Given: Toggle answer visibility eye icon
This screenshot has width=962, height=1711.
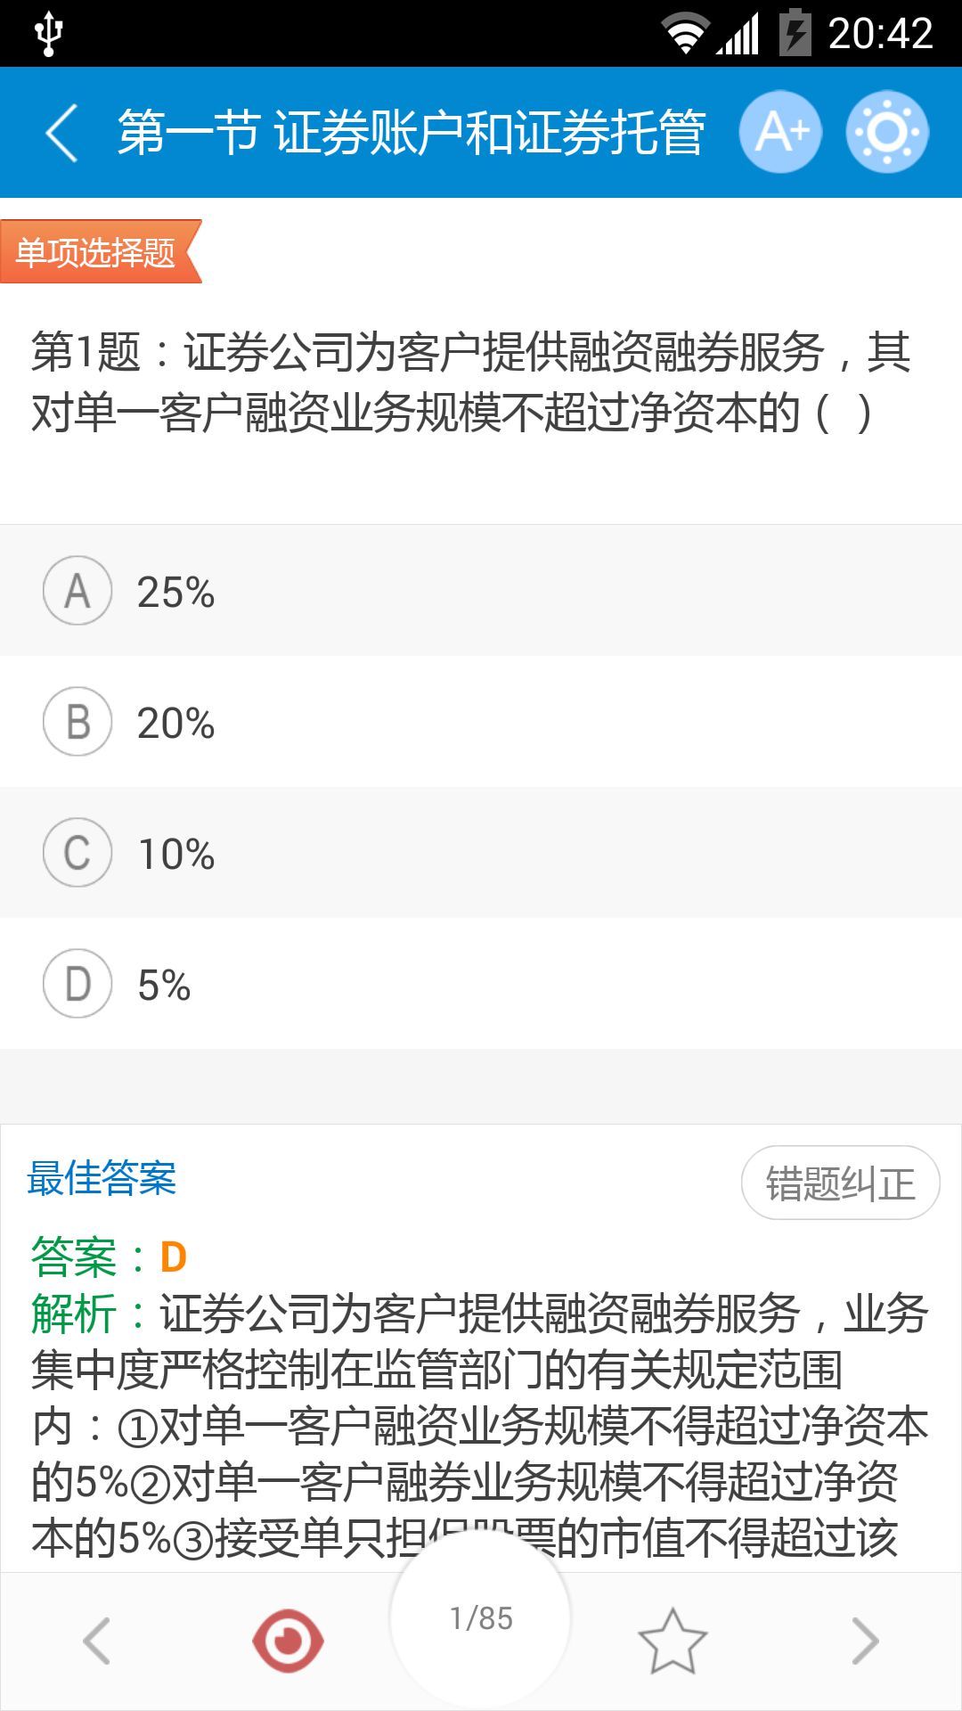Looking at the screenshot, I should (288, 1640).
